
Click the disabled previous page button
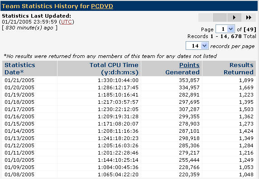pyautogui.click(x=220, y=17)
